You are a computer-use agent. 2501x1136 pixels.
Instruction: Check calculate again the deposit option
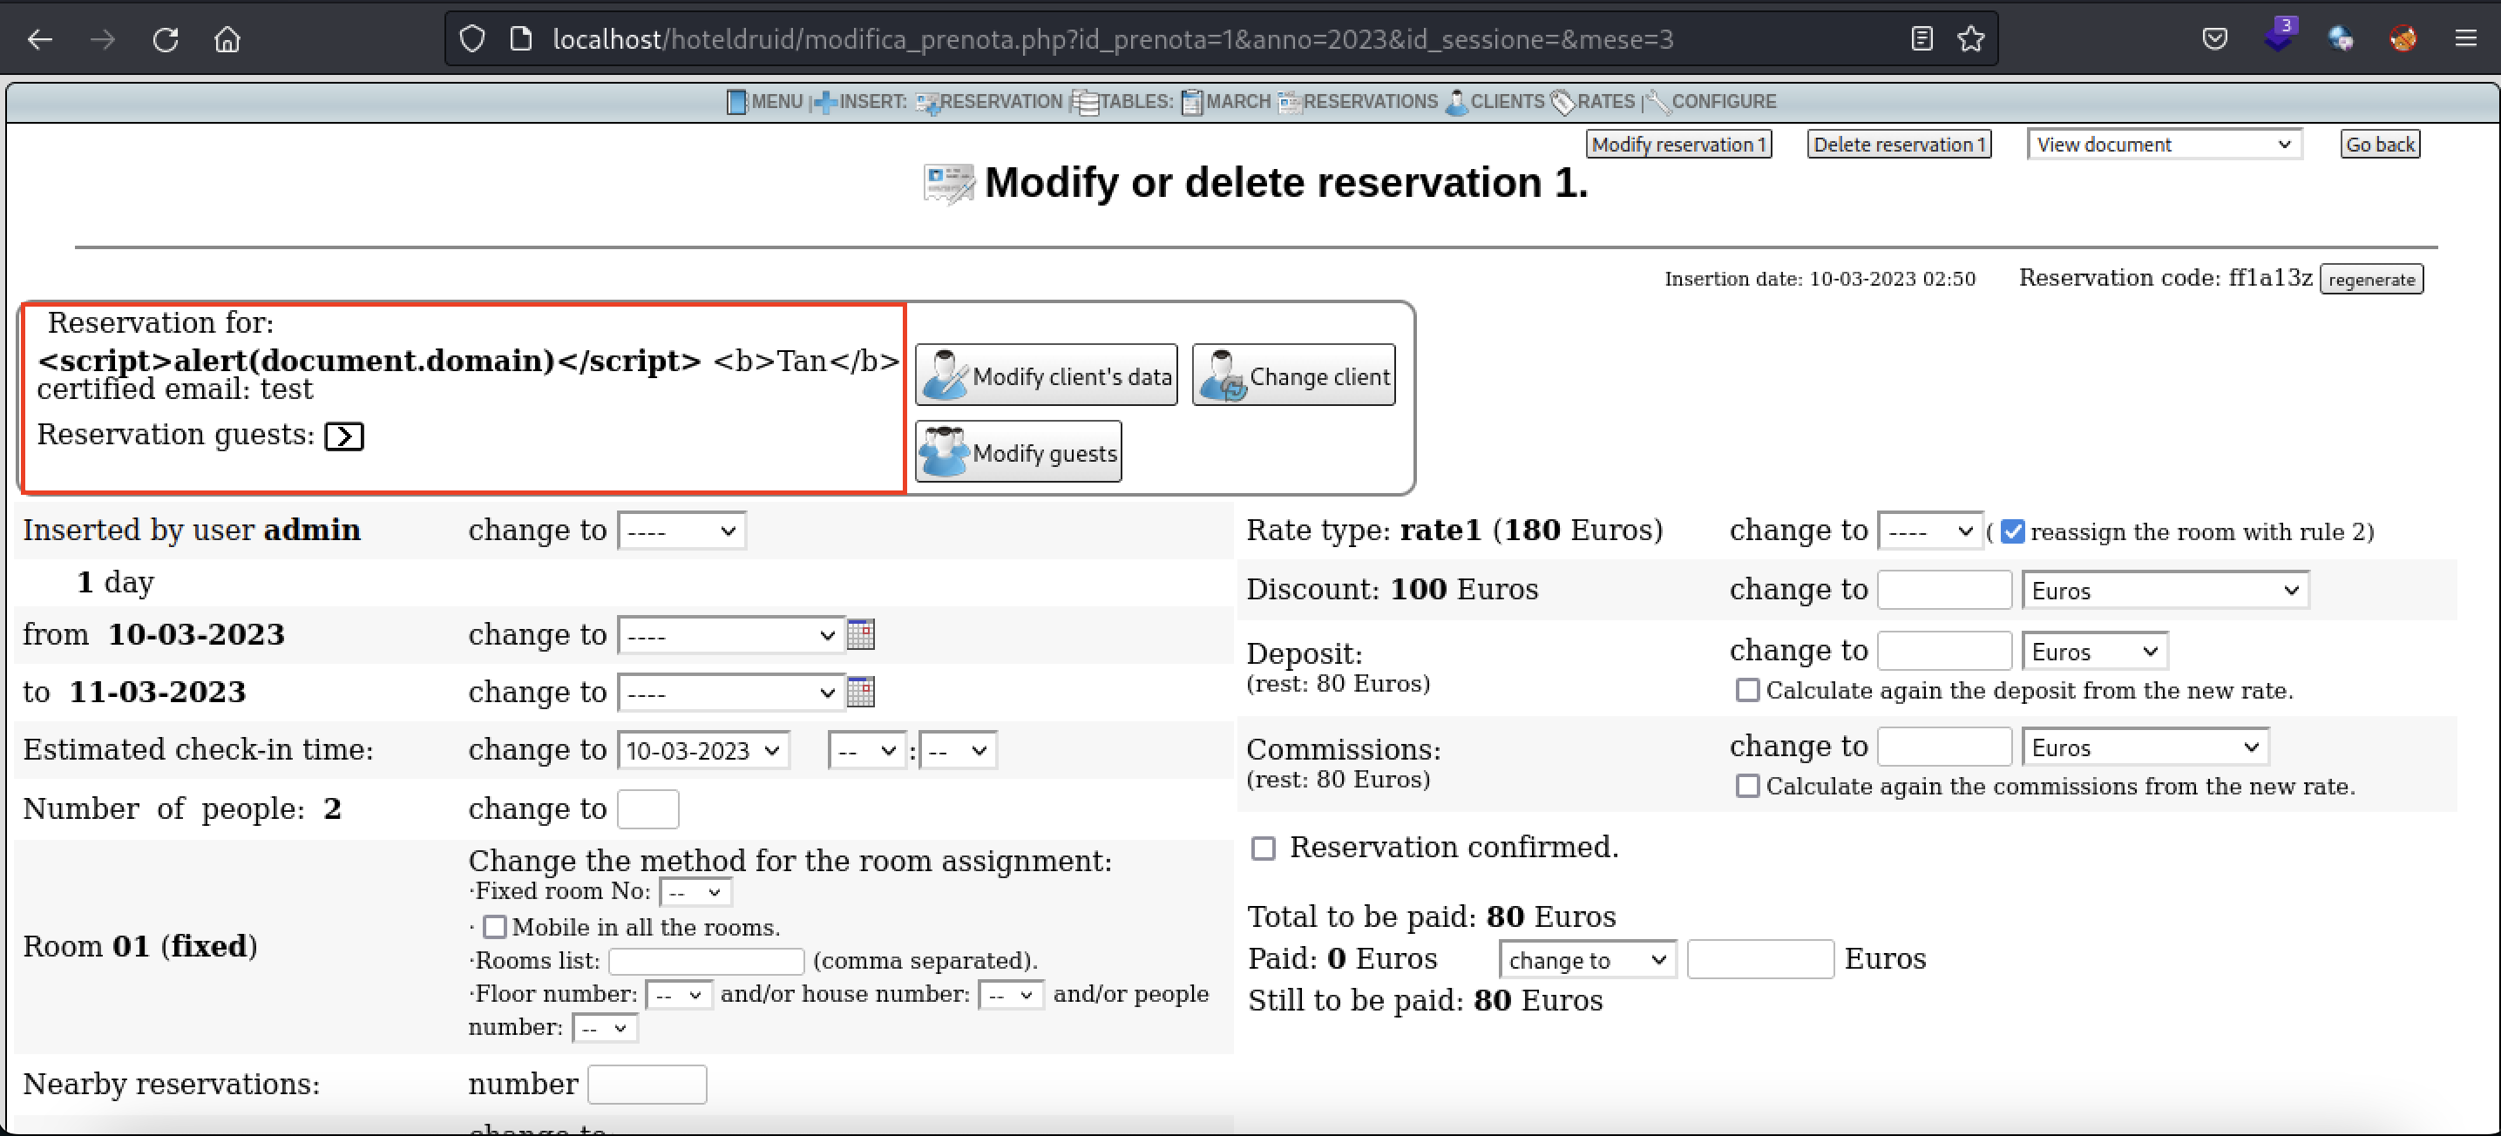[1747, 690]
